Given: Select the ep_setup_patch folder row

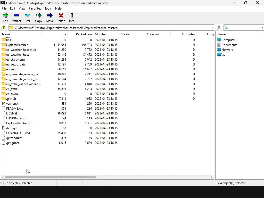Looking at the screenshot, I should tap(107, 64).
